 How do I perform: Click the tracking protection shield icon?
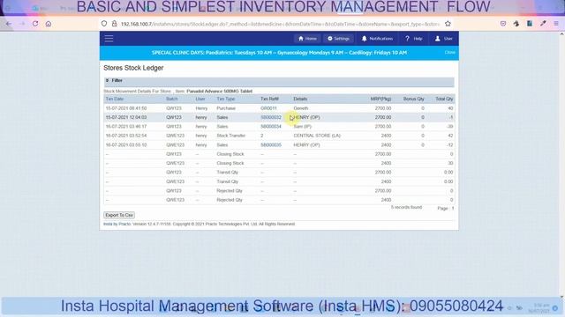(x=104, y=24)
